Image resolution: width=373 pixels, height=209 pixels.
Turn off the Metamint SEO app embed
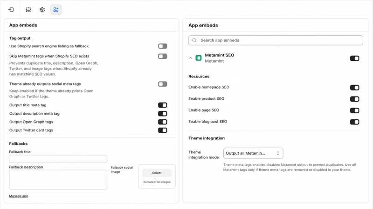click(x=354, y=59)
